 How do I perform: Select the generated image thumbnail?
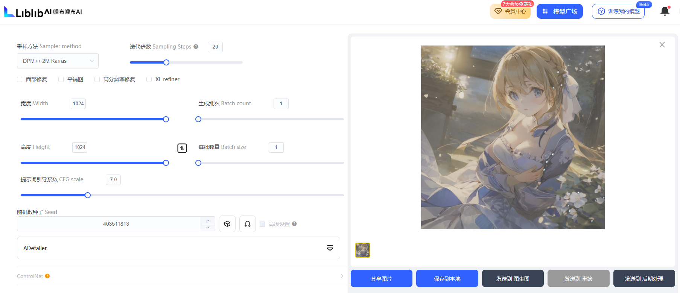[363, 250]
